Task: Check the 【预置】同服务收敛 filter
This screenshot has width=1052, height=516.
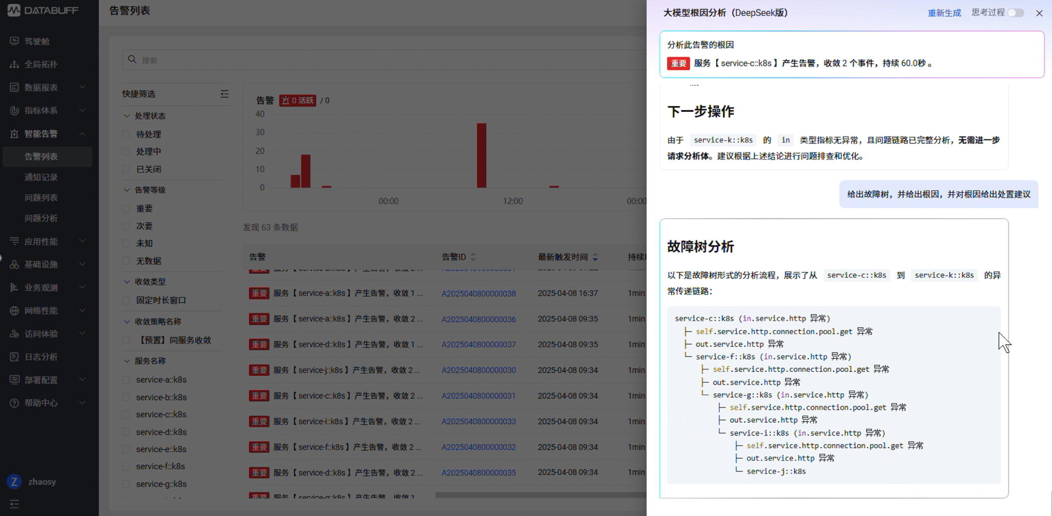Action: click(x=126, y=340)
